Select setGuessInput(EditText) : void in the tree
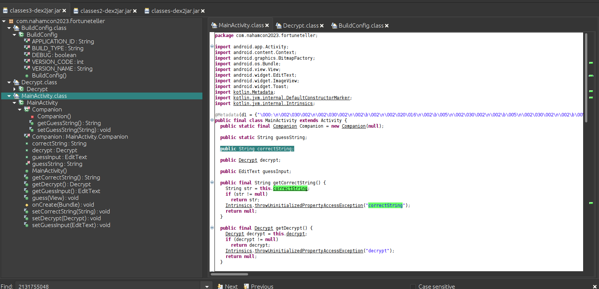Image resolution: width=599 pixels, height=289 pixels. (x=71, y=225)
